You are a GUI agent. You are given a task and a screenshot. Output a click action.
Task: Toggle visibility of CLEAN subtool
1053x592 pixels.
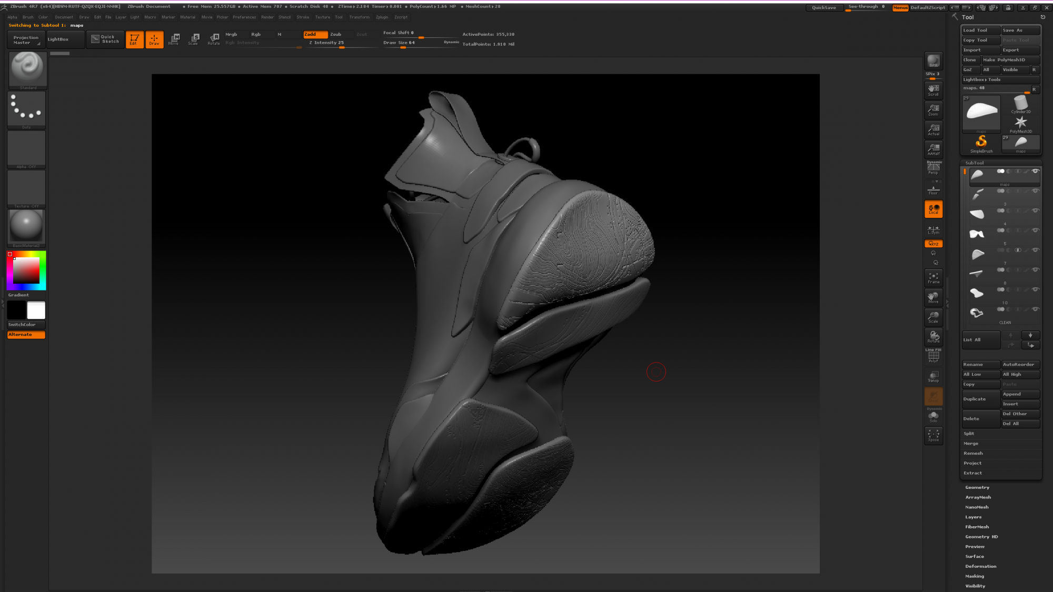click(1035, 309)
